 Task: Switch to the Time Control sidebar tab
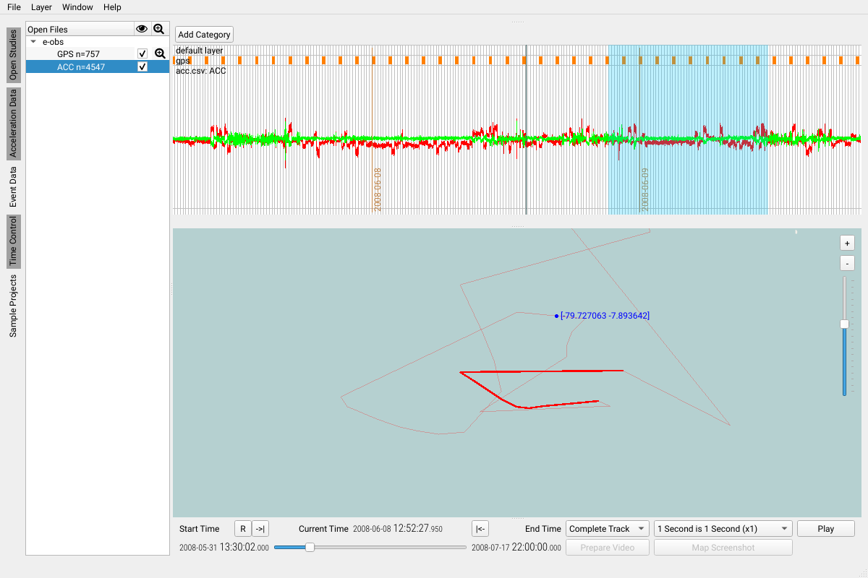click(x=12, y=242)
